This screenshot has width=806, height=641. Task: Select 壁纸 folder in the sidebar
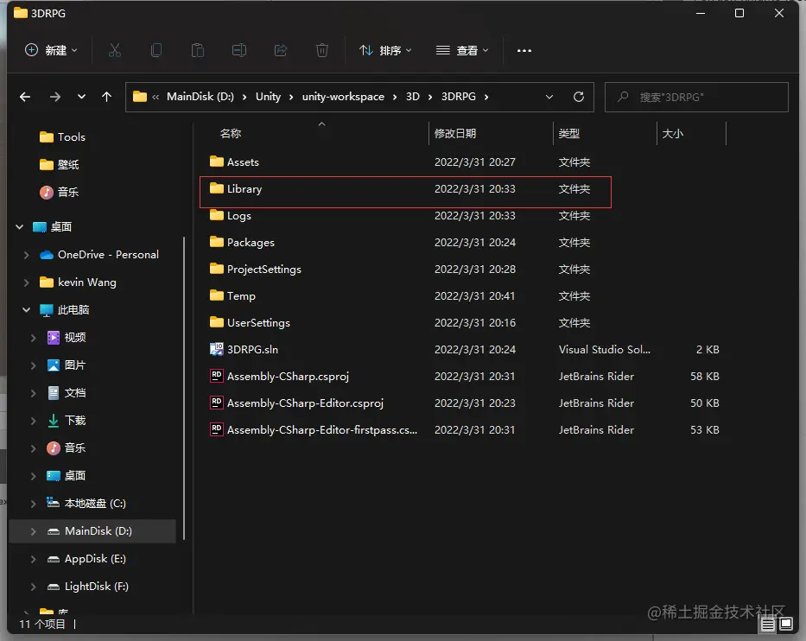pyautogui.click(x=68, y=164)
